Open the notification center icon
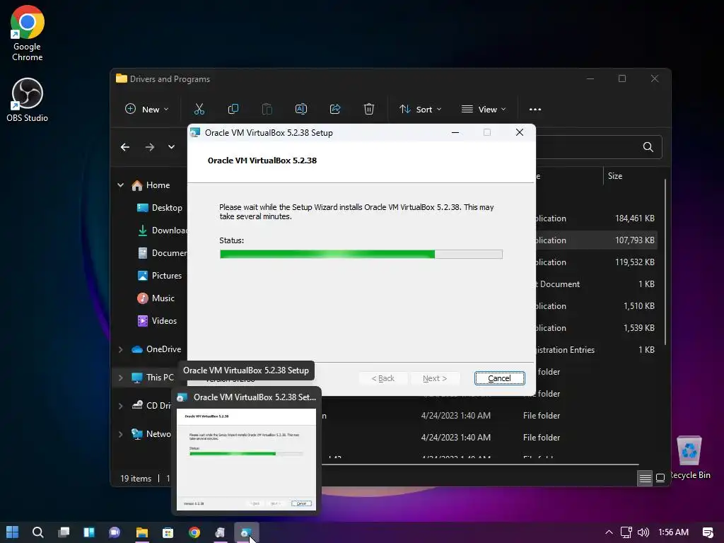The height and width of the screenshot is (543, 724). (x=708, y=532)
